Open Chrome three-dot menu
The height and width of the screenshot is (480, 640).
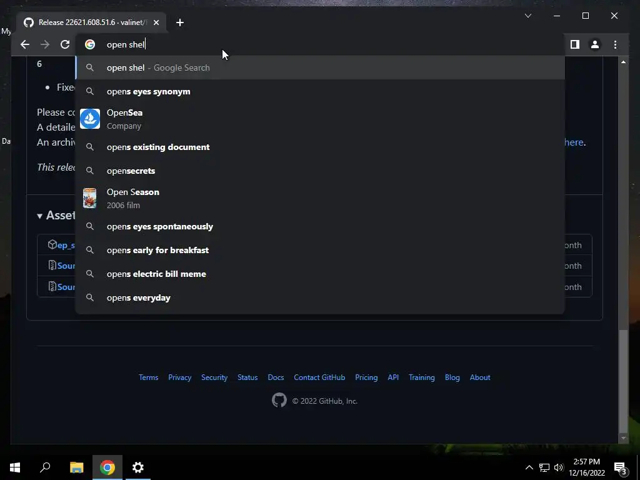point(615,44)
